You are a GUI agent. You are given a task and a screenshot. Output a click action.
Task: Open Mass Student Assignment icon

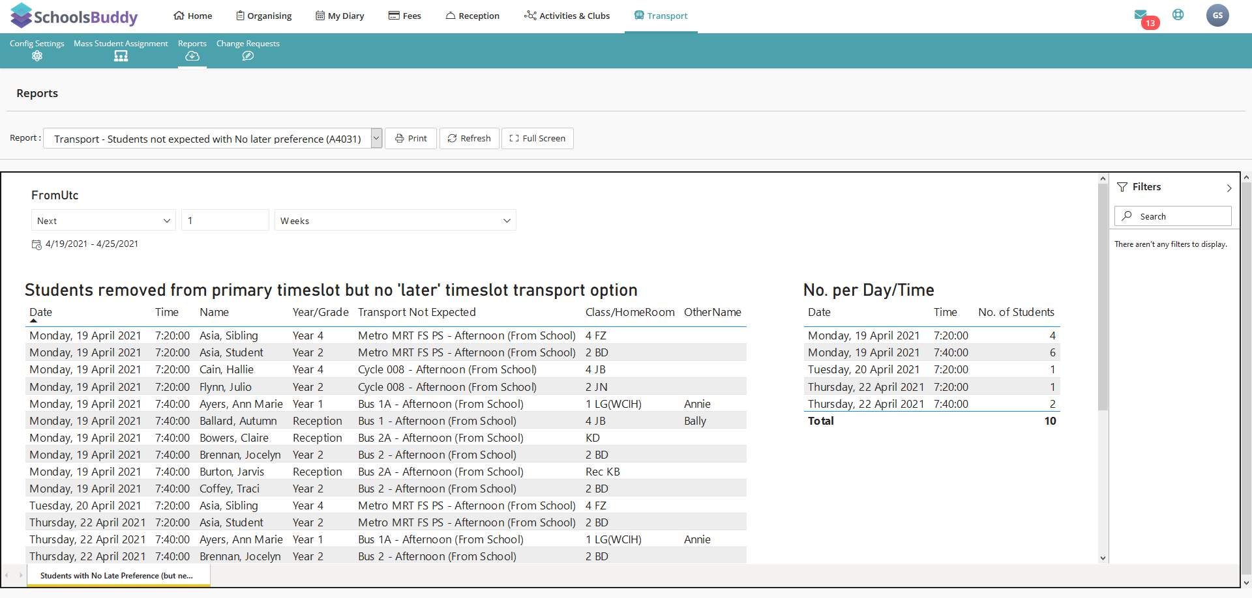(x=121, y=56)
